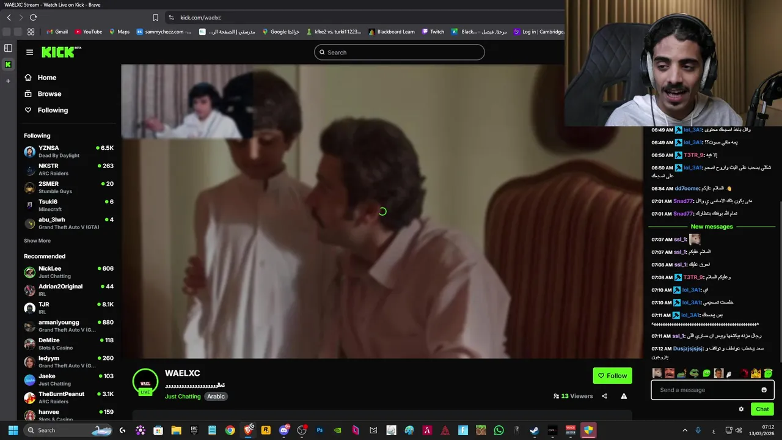The height and width of the screenshot is (440, 782).
Task: Open abu_3lwh GTA V channel
Action: (68, 223)
